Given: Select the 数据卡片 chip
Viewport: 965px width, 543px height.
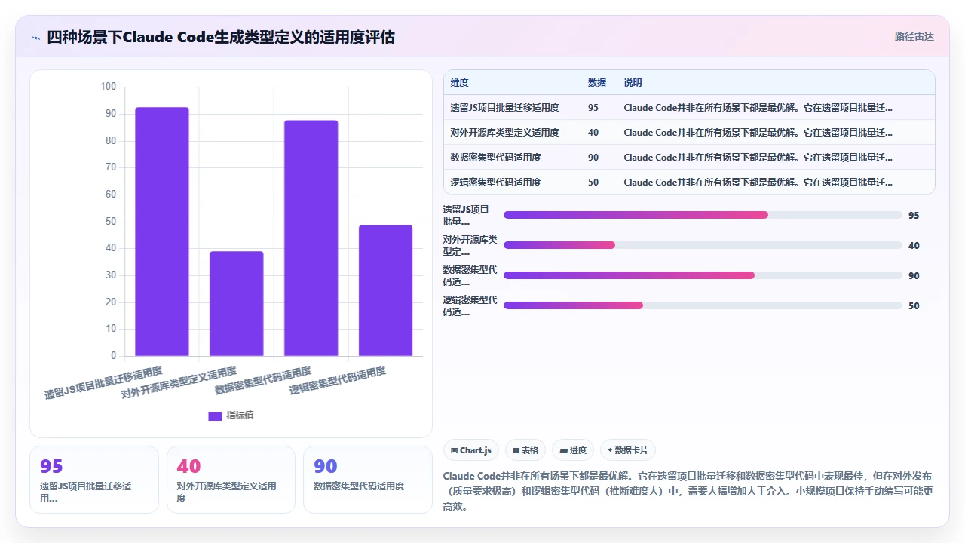Looking at the screenshot, I should (628, 450).
